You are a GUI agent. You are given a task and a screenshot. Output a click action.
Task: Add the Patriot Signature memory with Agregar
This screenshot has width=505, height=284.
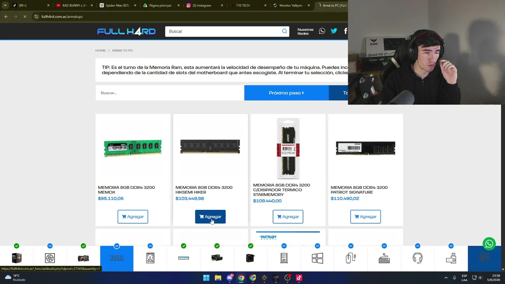pyautogui.click(x=365, y=217)
